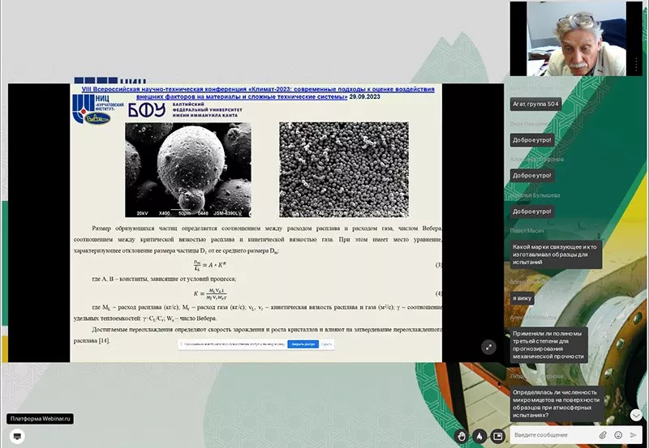Open the emoji picker in chat
Viewport: 649px width, 448px height.
click(x=618, y=435)
